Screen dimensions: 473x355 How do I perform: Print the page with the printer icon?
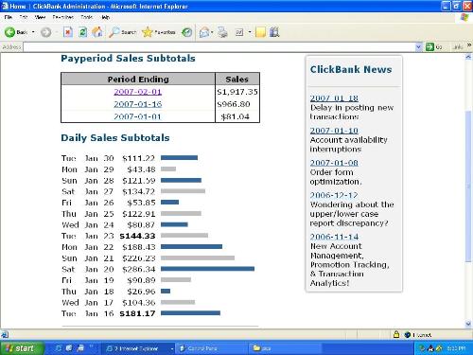point(223,32)
